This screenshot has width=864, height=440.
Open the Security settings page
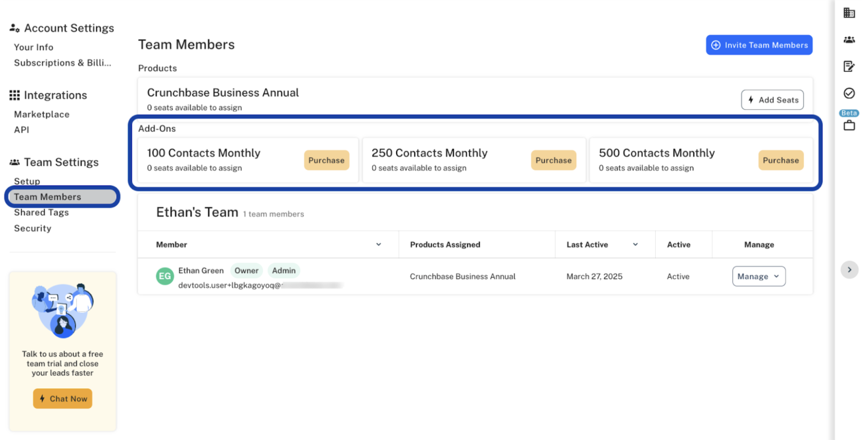33,228
